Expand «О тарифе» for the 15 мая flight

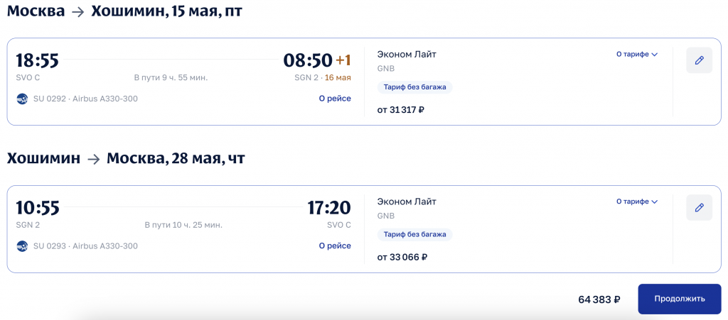(636, 54)
